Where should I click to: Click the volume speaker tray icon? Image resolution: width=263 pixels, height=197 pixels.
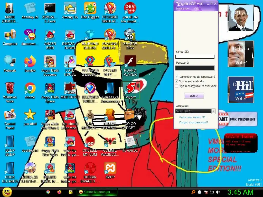click(218, 192)
